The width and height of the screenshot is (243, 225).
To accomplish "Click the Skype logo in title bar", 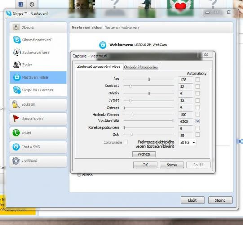I will (x=9, y=13).
